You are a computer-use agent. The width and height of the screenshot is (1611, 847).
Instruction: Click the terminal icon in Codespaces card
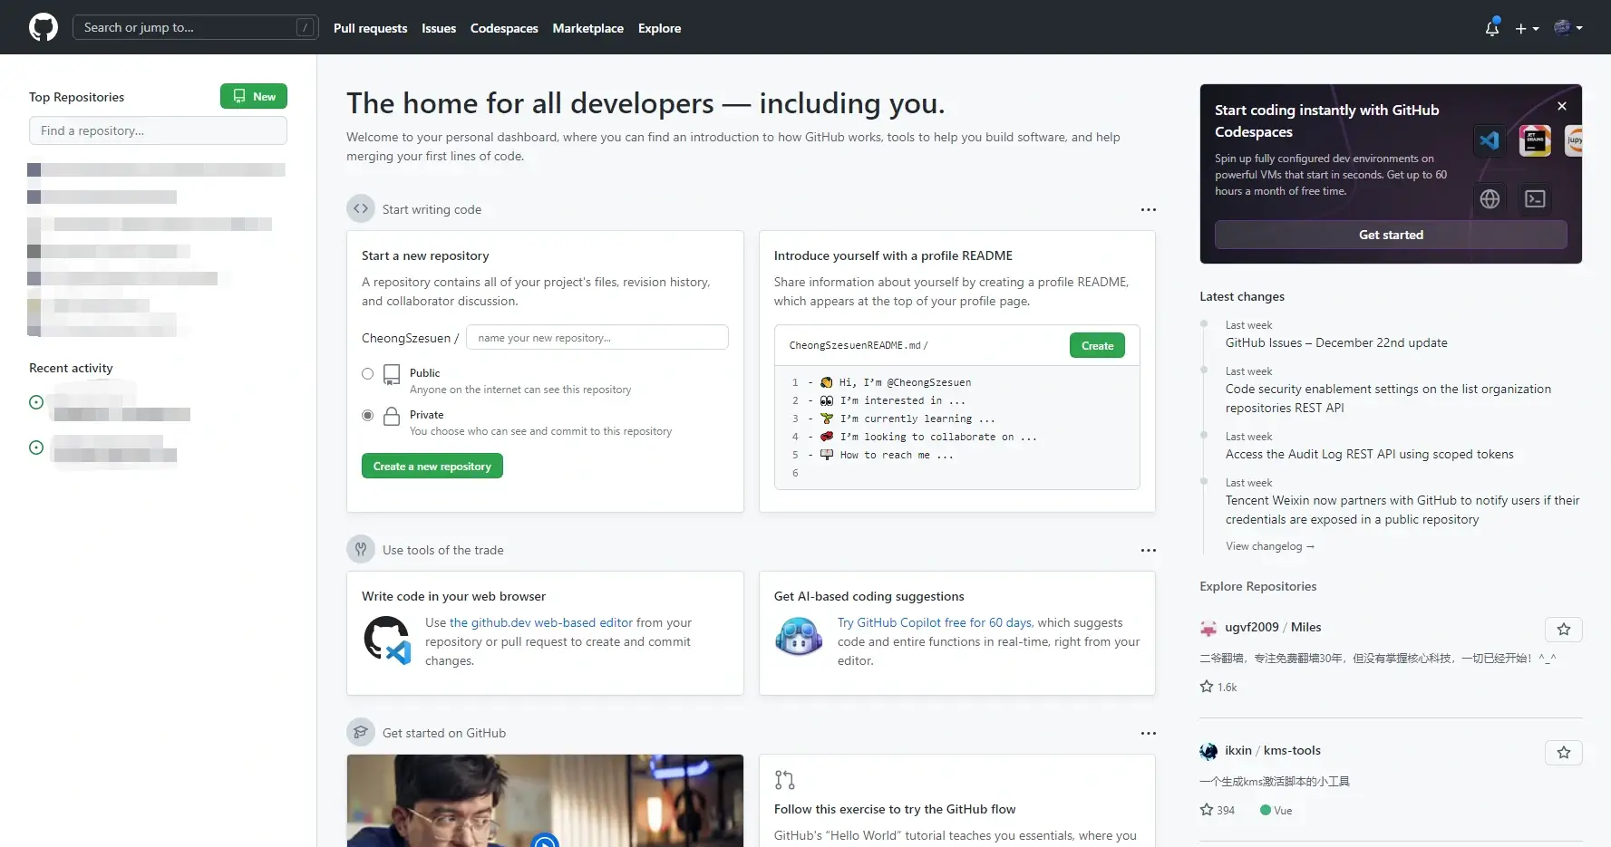pyautogui.click(x=1535, y=198)
